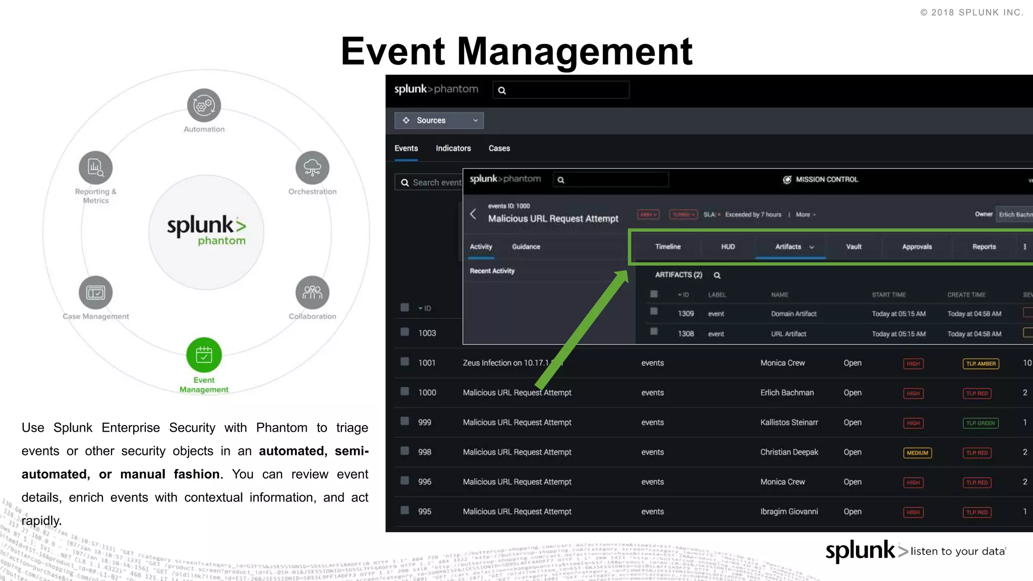Open Malicious URL Request Attempt event 999

(517, 422)
